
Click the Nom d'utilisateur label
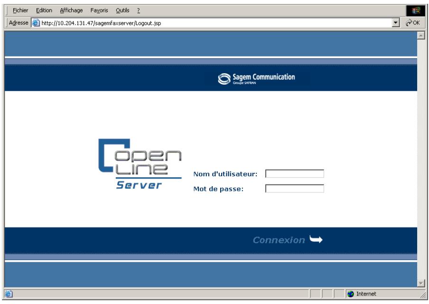point(225,174)
